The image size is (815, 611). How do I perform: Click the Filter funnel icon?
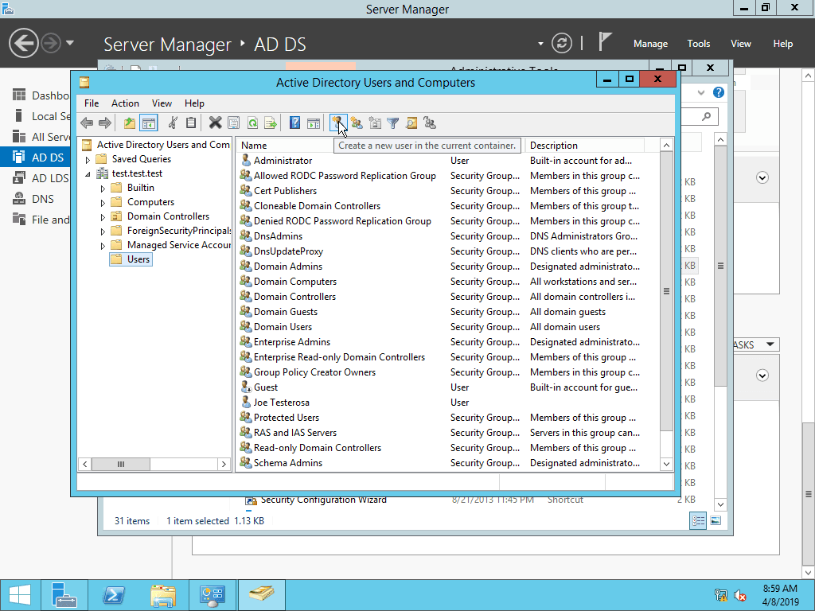393,123
